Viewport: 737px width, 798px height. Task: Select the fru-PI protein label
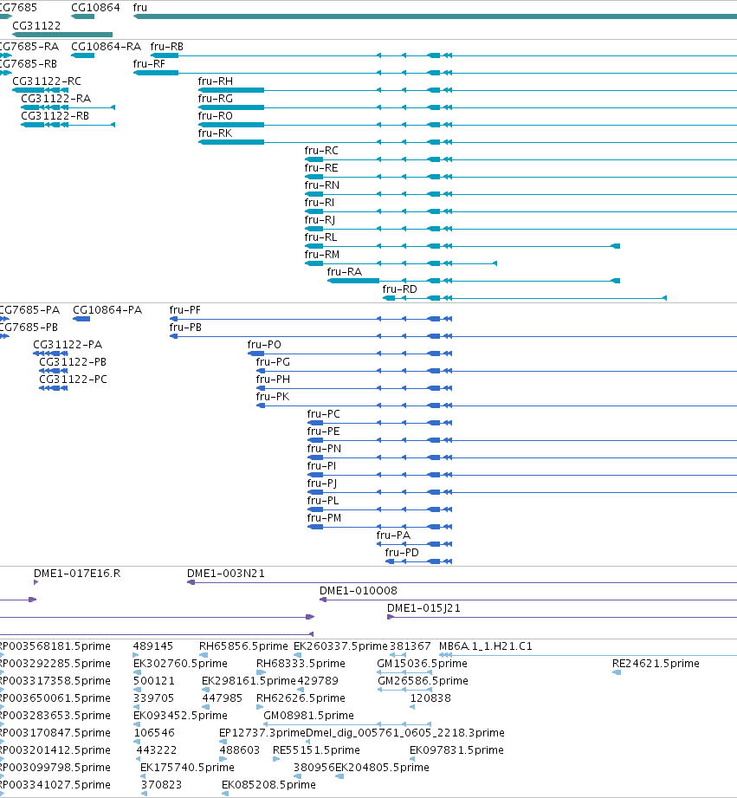(x=321, y=466)
